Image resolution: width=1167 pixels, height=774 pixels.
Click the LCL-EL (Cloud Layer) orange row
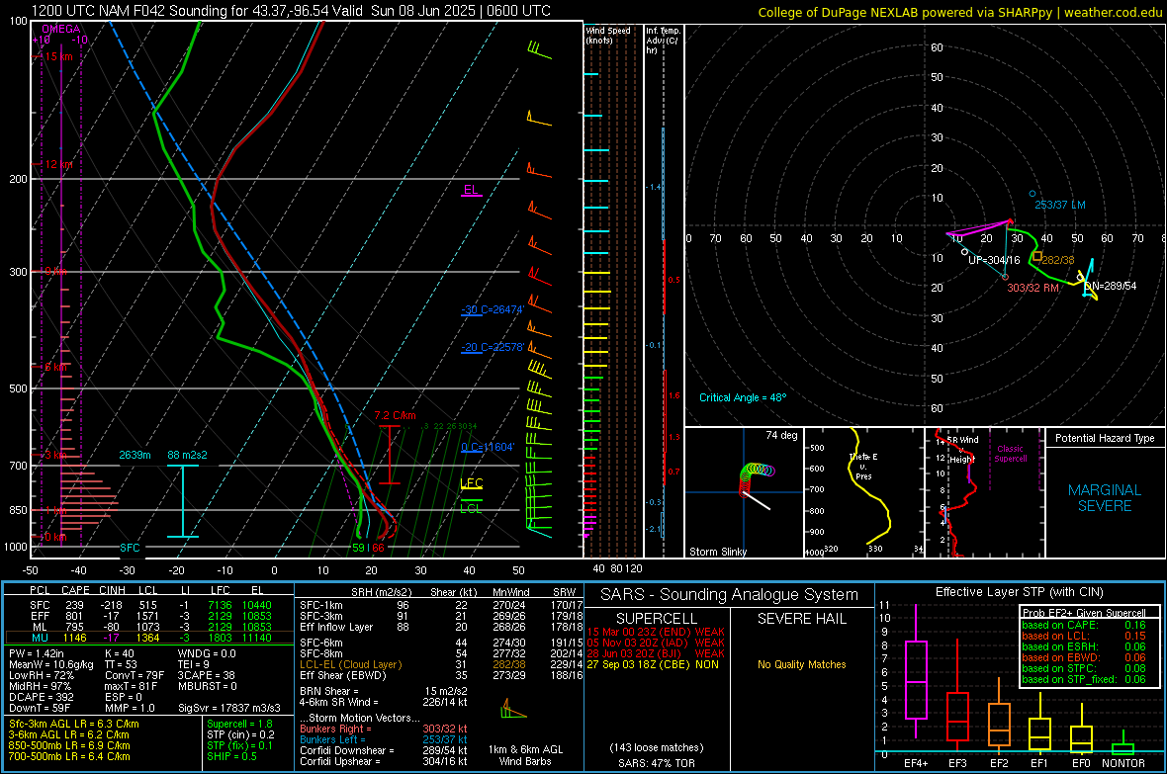[441, 664]
